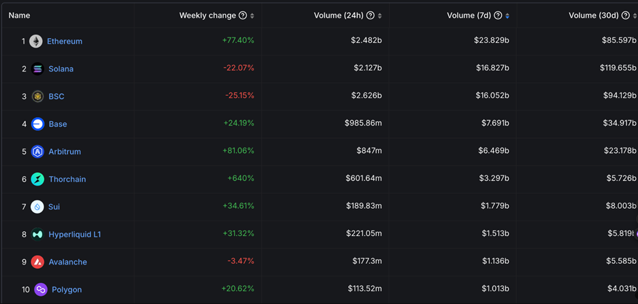This screenshot has width=638, height=304.
Task: Click the Base chain logo icon
Action: click(x=37, y=124)
